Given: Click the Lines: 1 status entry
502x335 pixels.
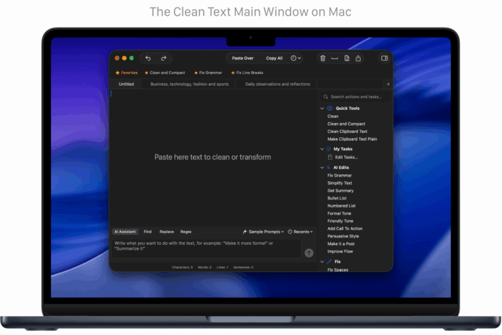Looking at the screenshot, I should pyautogui.click(x=222, y=268).
